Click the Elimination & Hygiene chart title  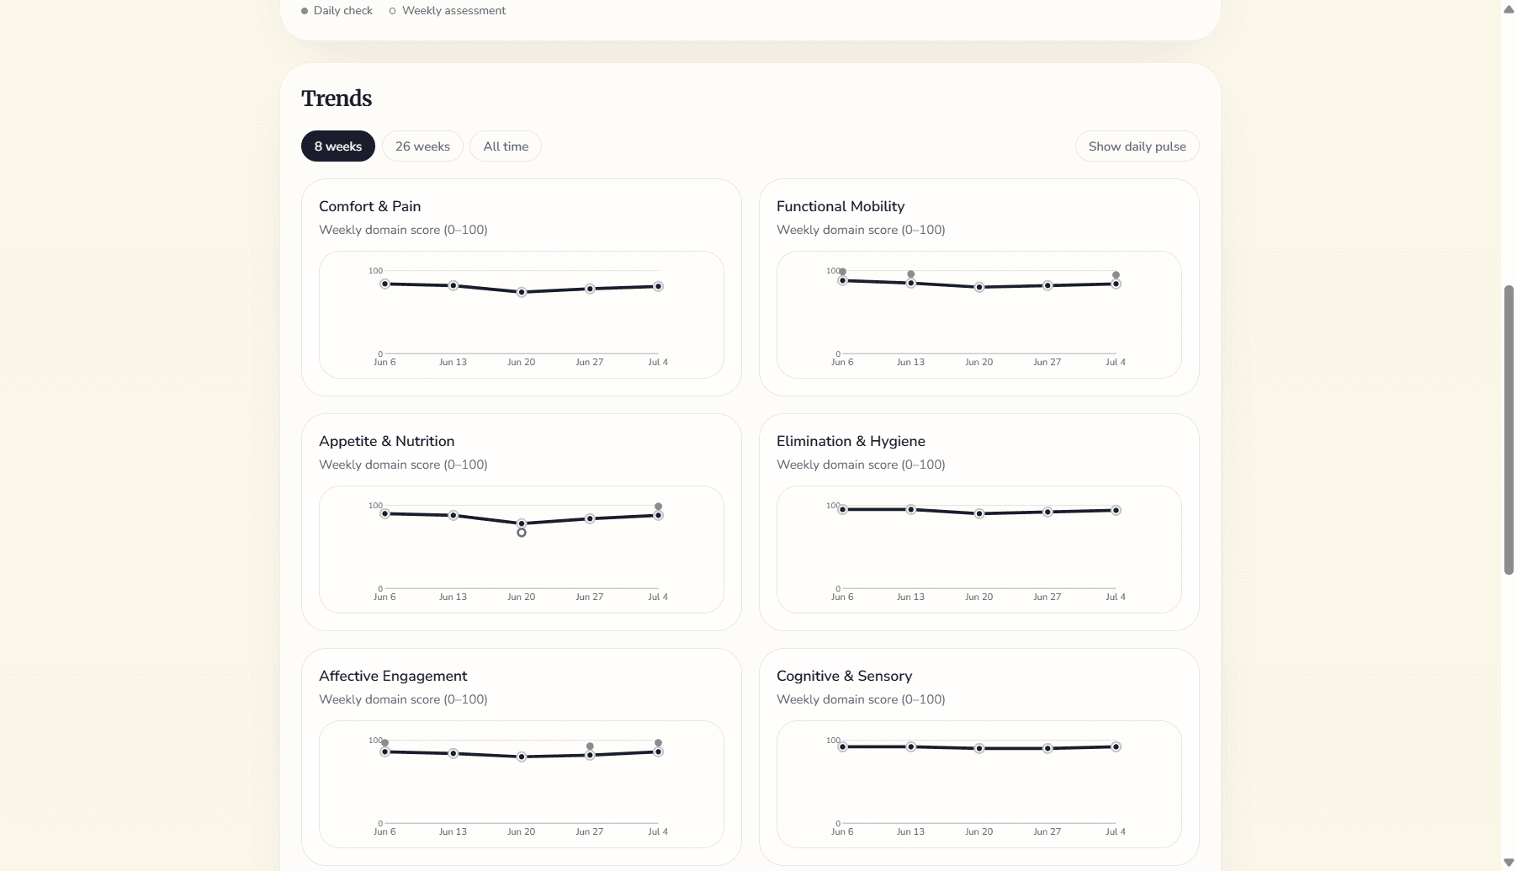pyautogui.click(x=851, y=441)
